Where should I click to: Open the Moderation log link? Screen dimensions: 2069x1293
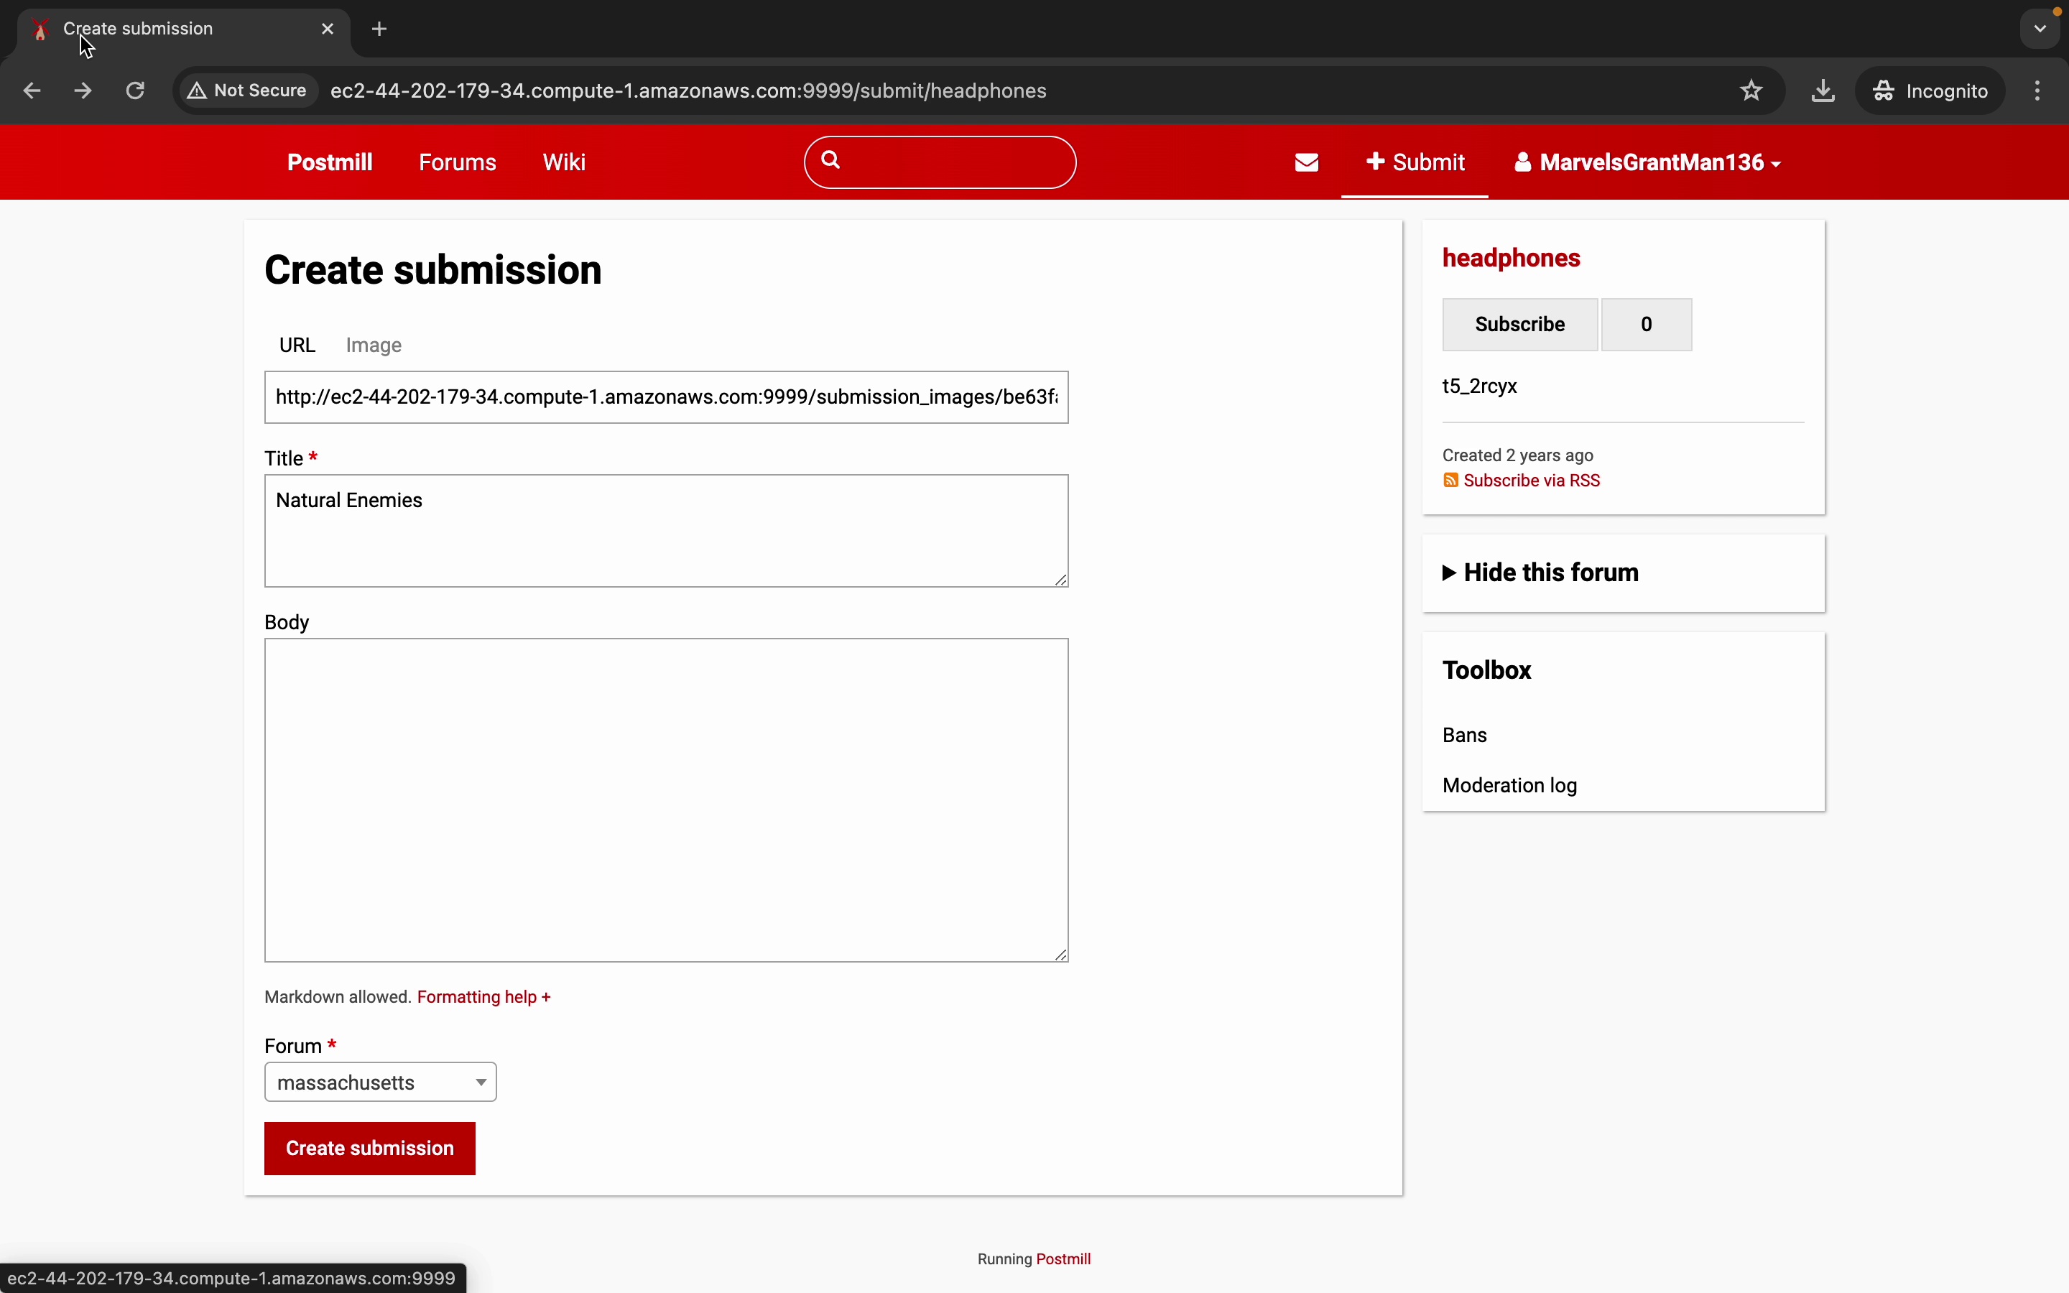[1509, 785]
